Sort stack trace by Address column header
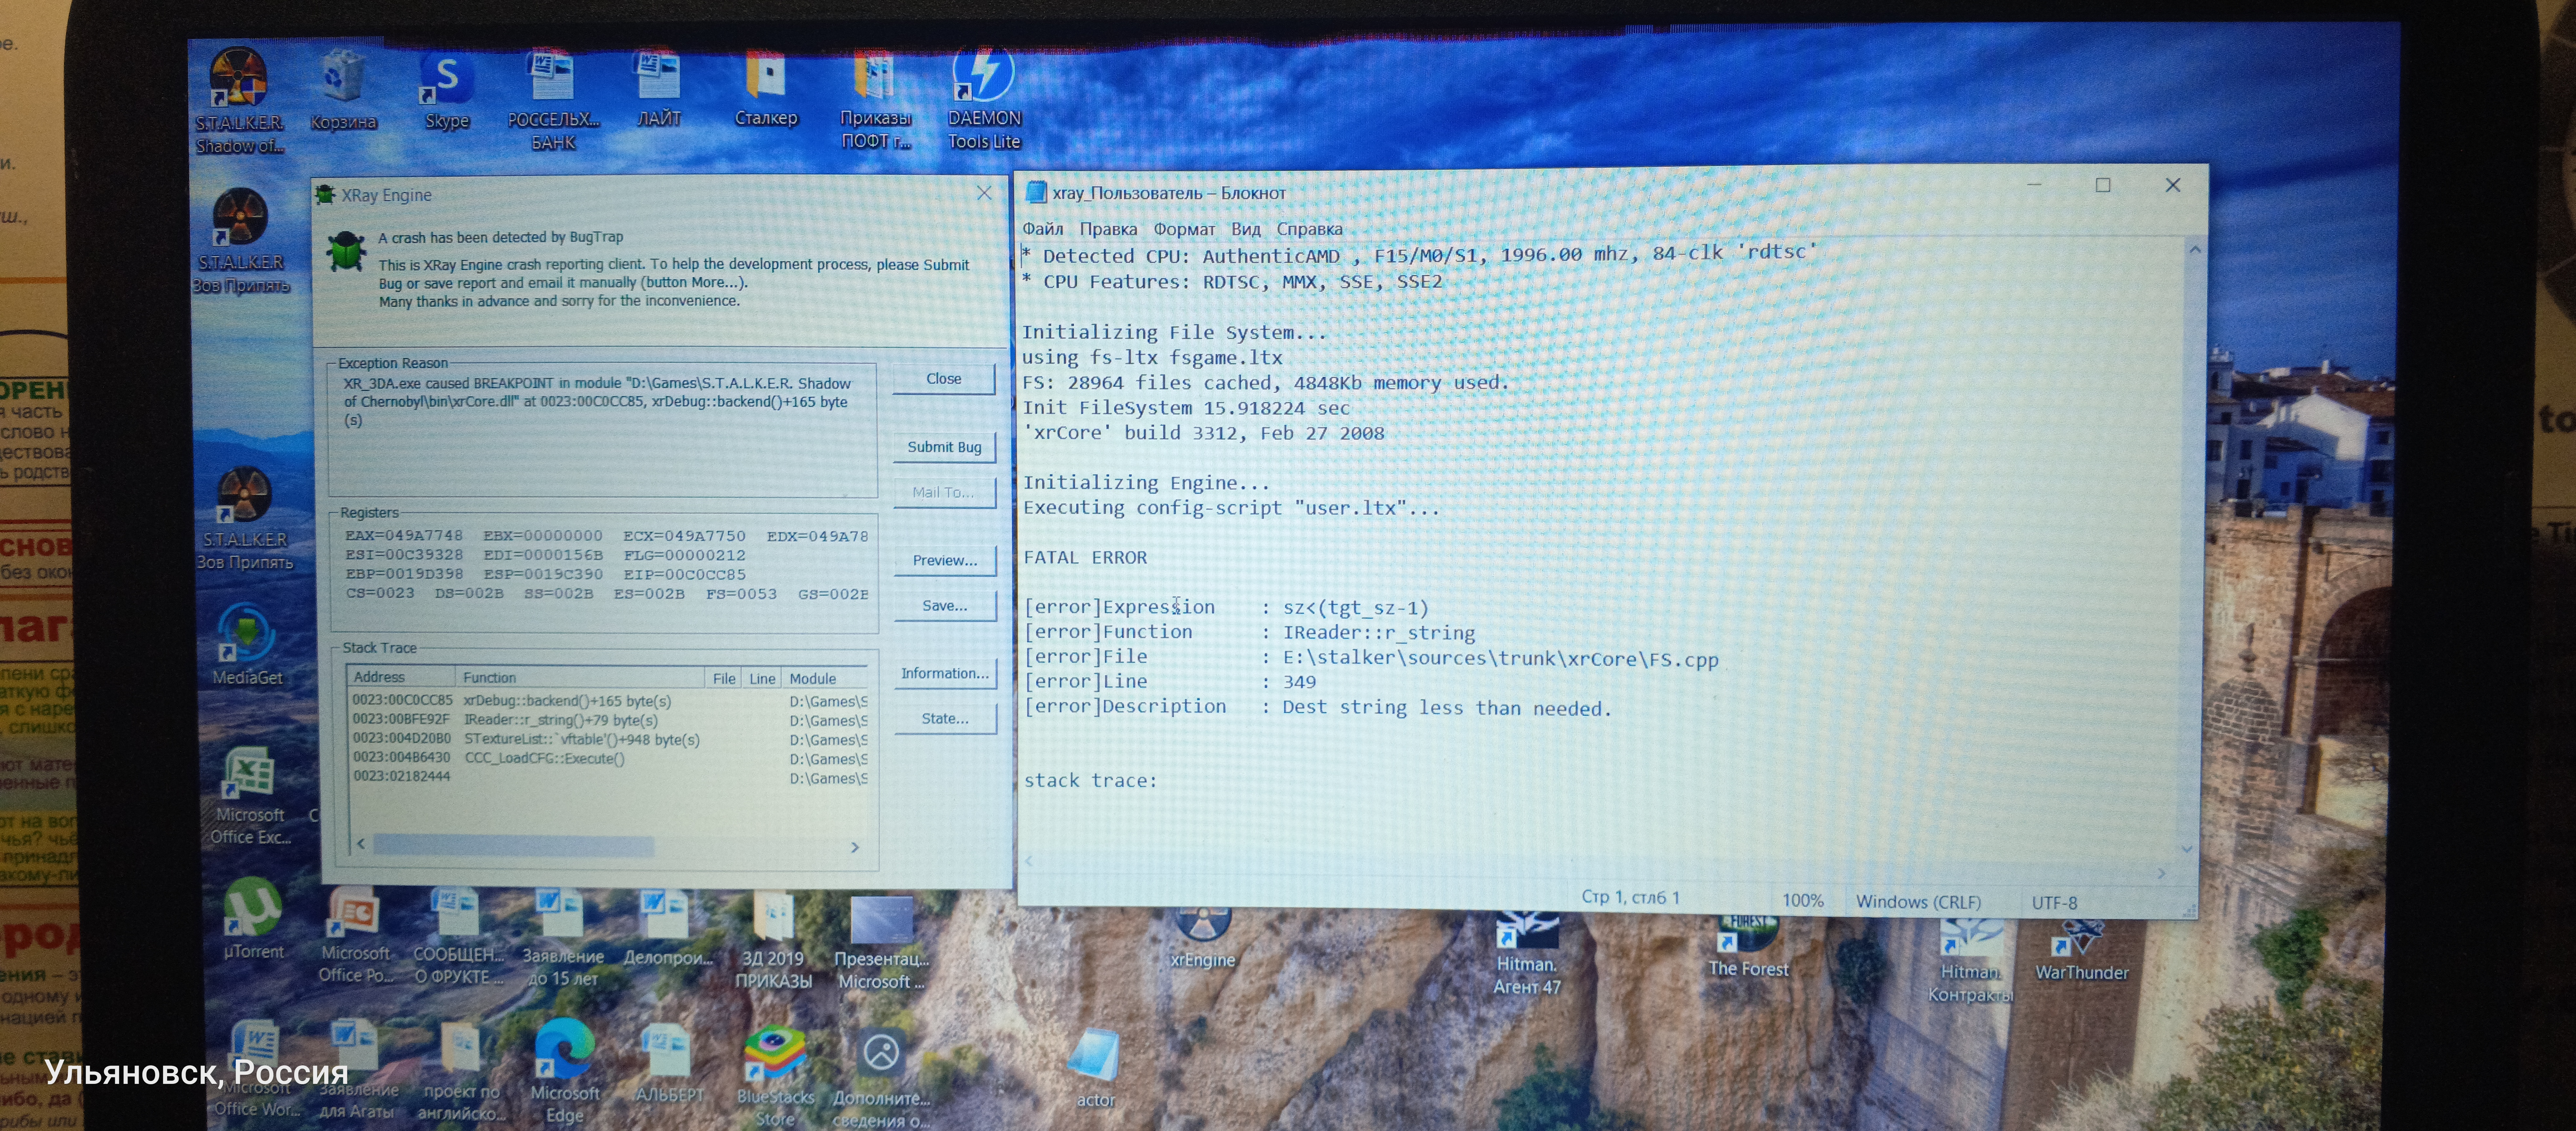This screenshot has height=1131, width=2576. click(401, 677)
